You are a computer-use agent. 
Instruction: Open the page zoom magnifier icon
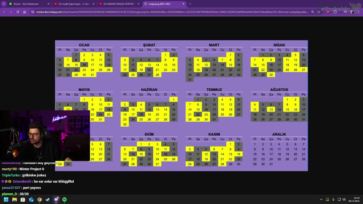pyautogui.click(x=313, y=12)
